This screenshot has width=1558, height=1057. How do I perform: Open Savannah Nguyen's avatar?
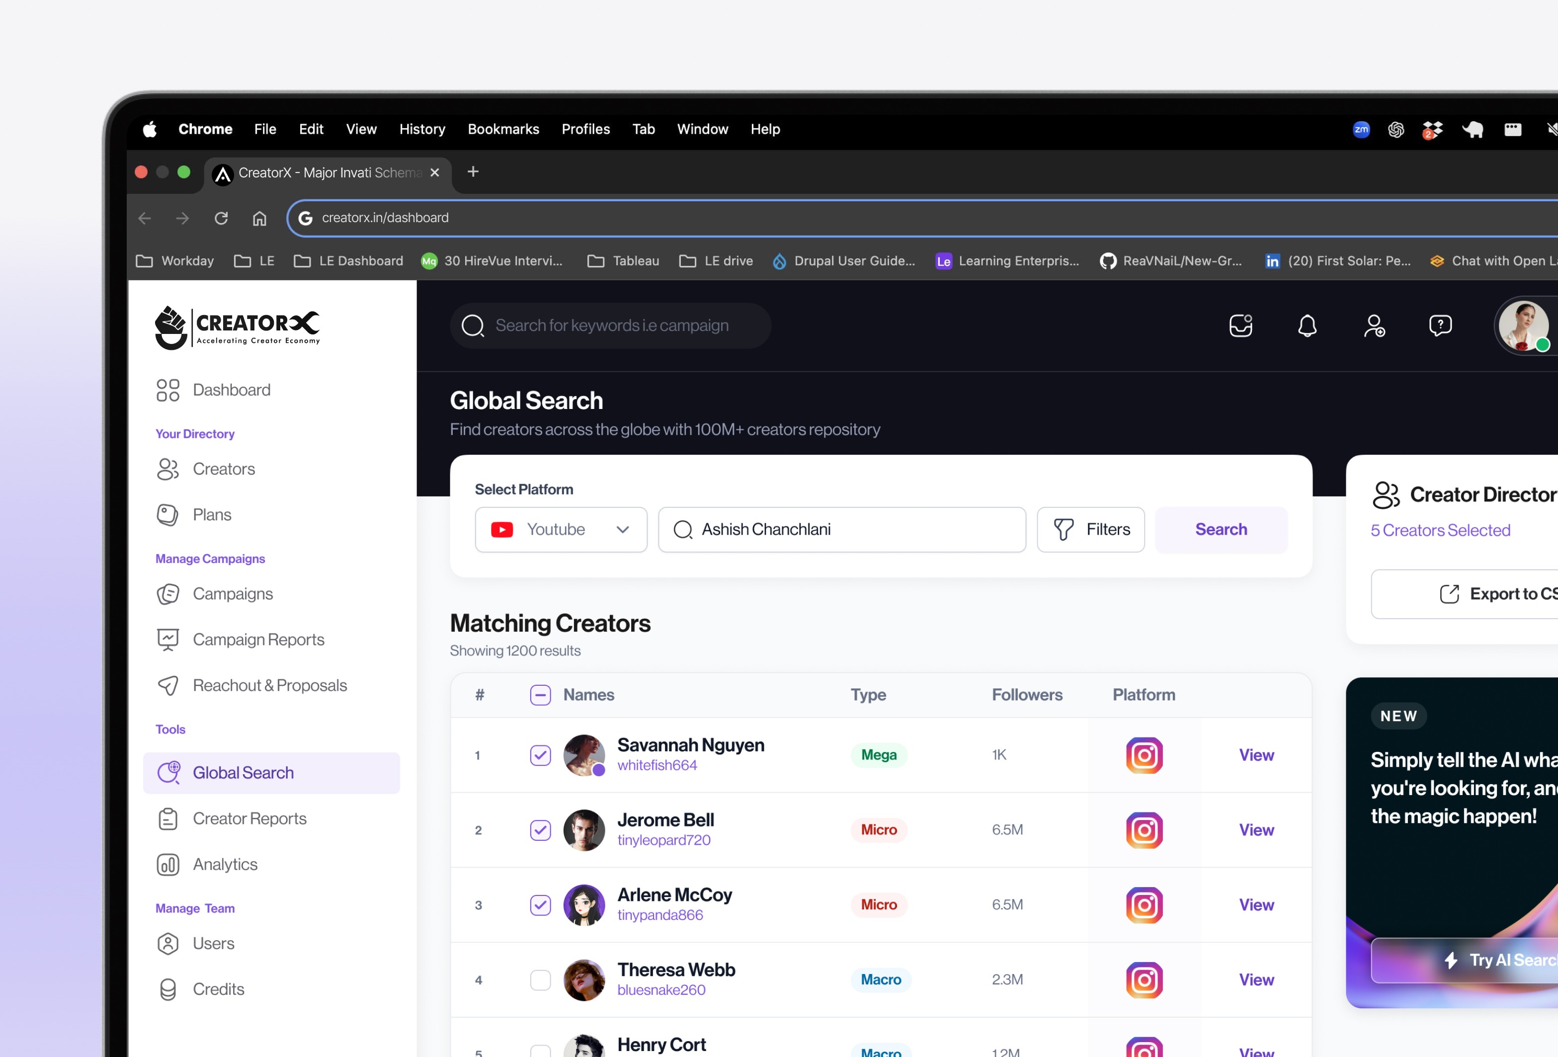coord(584,755)
